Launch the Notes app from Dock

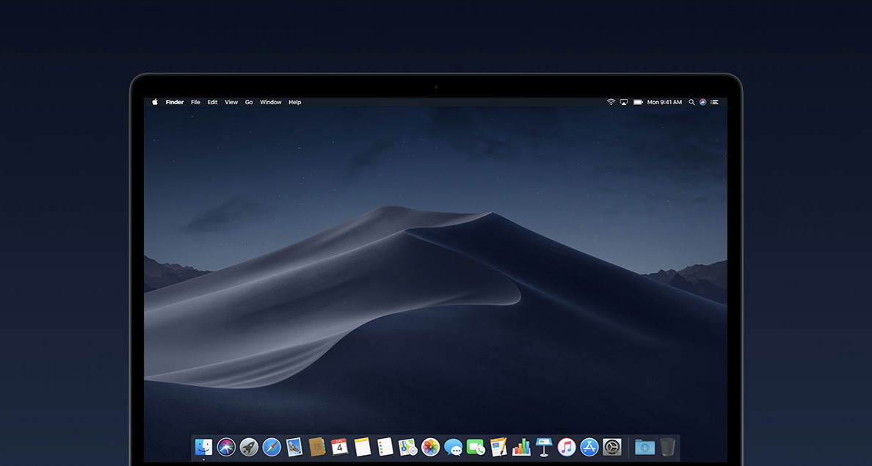(x=363, y=447)
